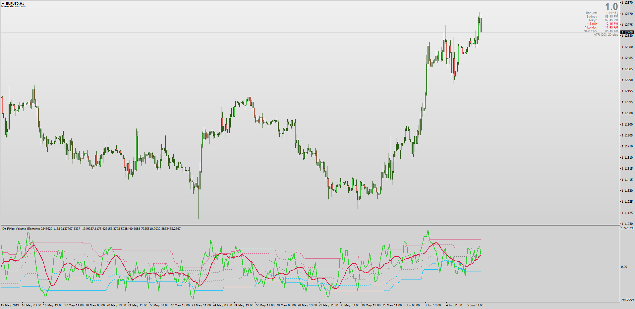Click the 21 May 11:00 time label
The height and width of the screenshot is (309, 635).
click(x=138, y=305)
